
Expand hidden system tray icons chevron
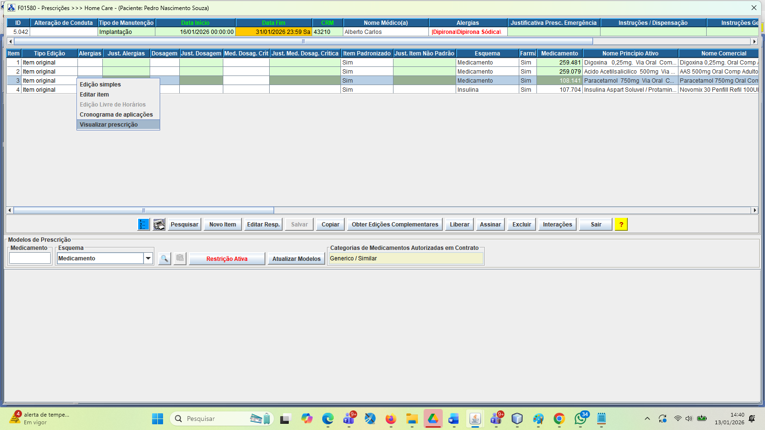click(647, 419)
